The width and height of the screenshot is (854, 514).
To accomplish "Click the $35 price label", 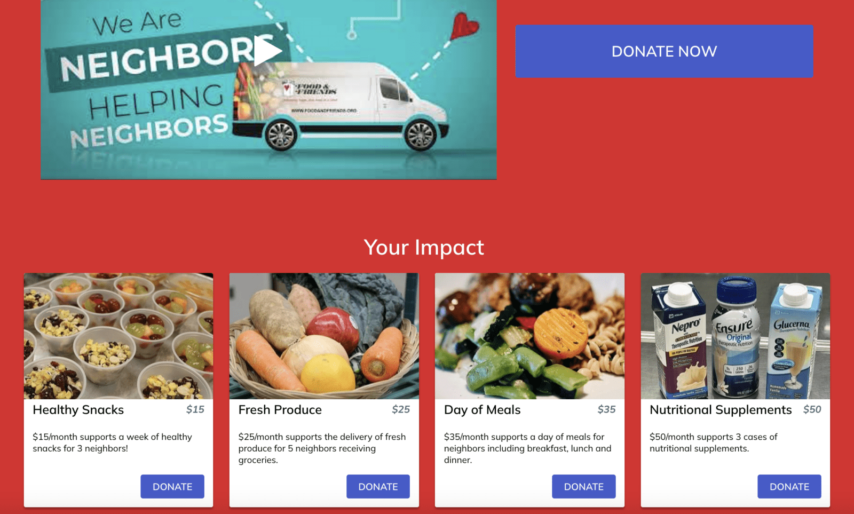I will point(606,409).
